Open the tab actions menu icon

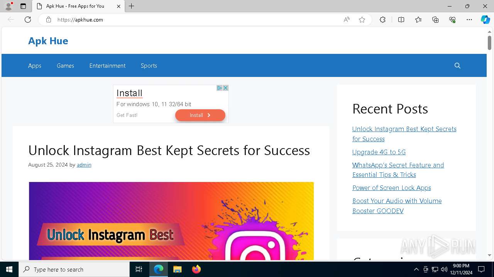click(23, 6)
